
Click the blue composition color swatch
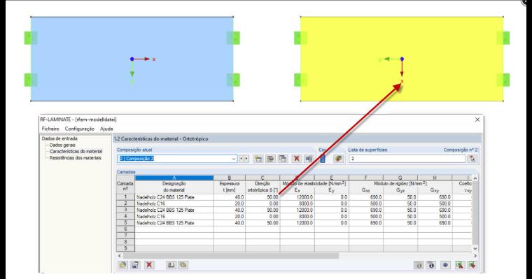(323, 159)
